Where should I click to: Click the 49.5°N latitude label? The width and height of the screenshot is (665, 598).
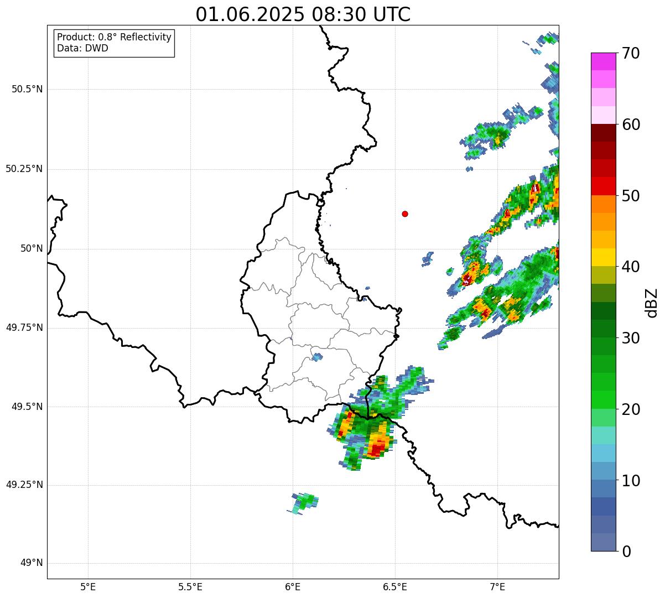tap(27, 407)
